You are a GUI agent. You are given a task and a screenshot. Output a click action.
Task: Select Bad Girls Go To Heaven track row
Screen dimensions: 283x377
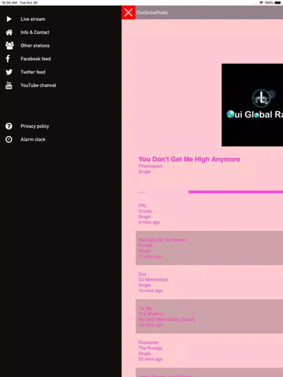click(209, 248)
